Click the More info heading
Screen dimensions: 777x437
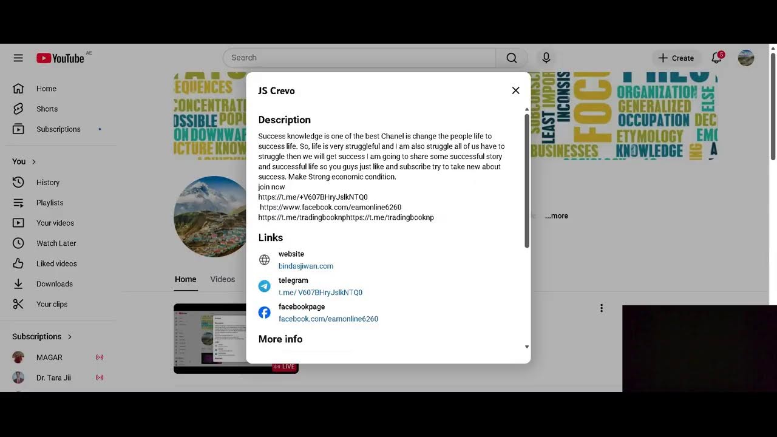tap(280, 339)
